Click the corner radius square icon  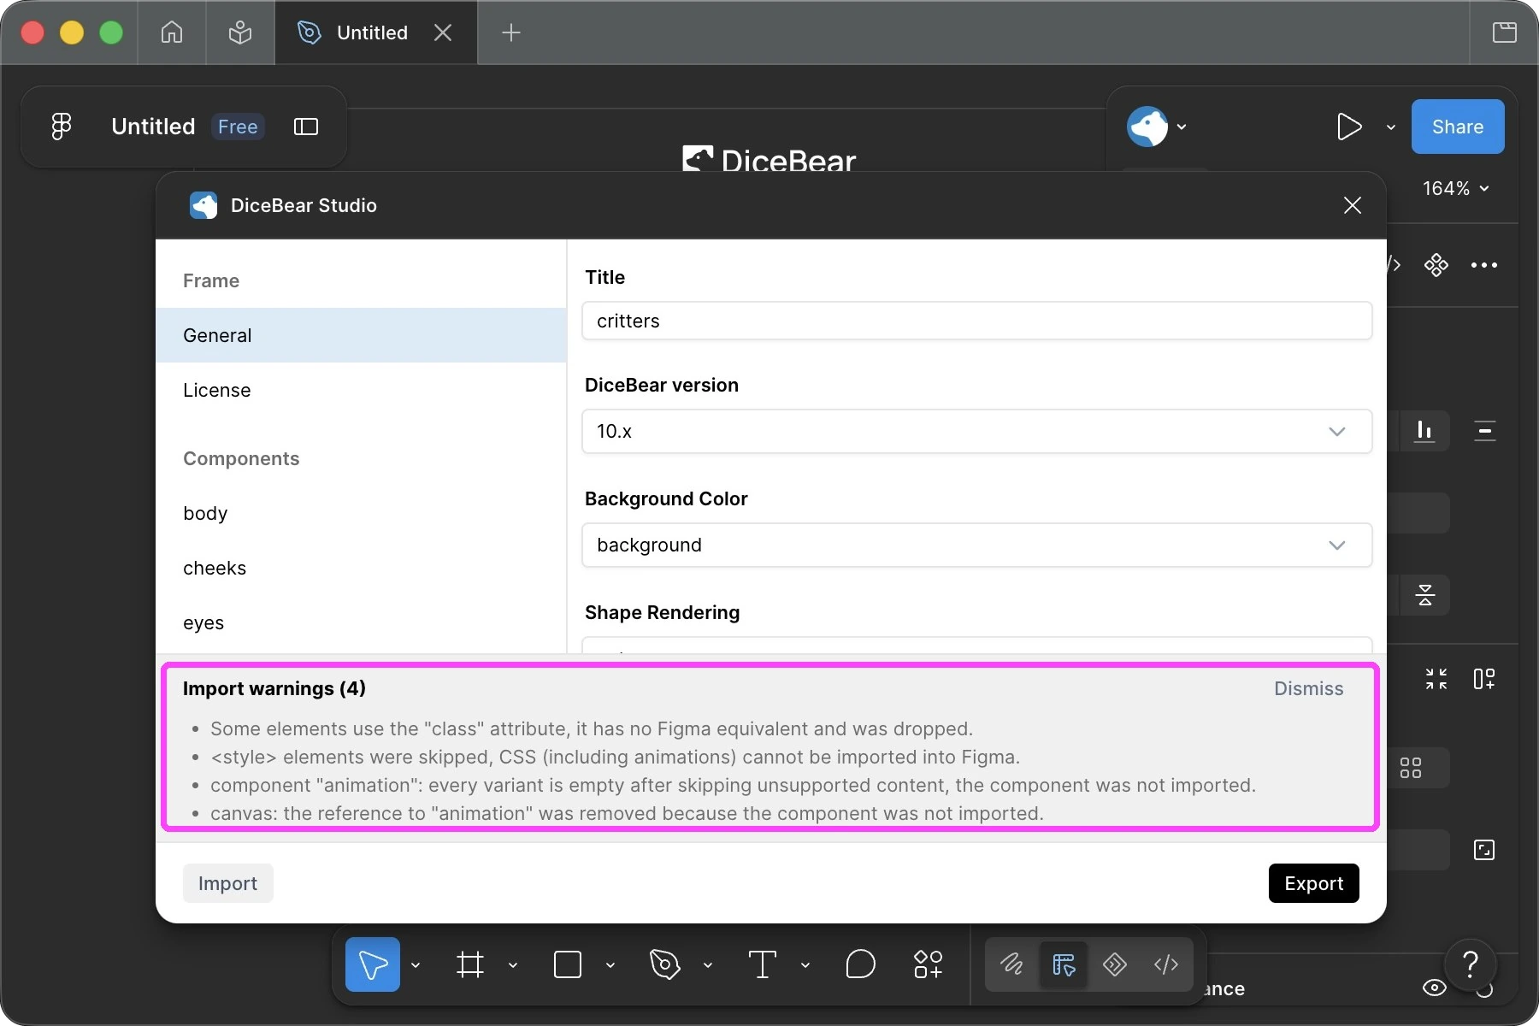1484,850
